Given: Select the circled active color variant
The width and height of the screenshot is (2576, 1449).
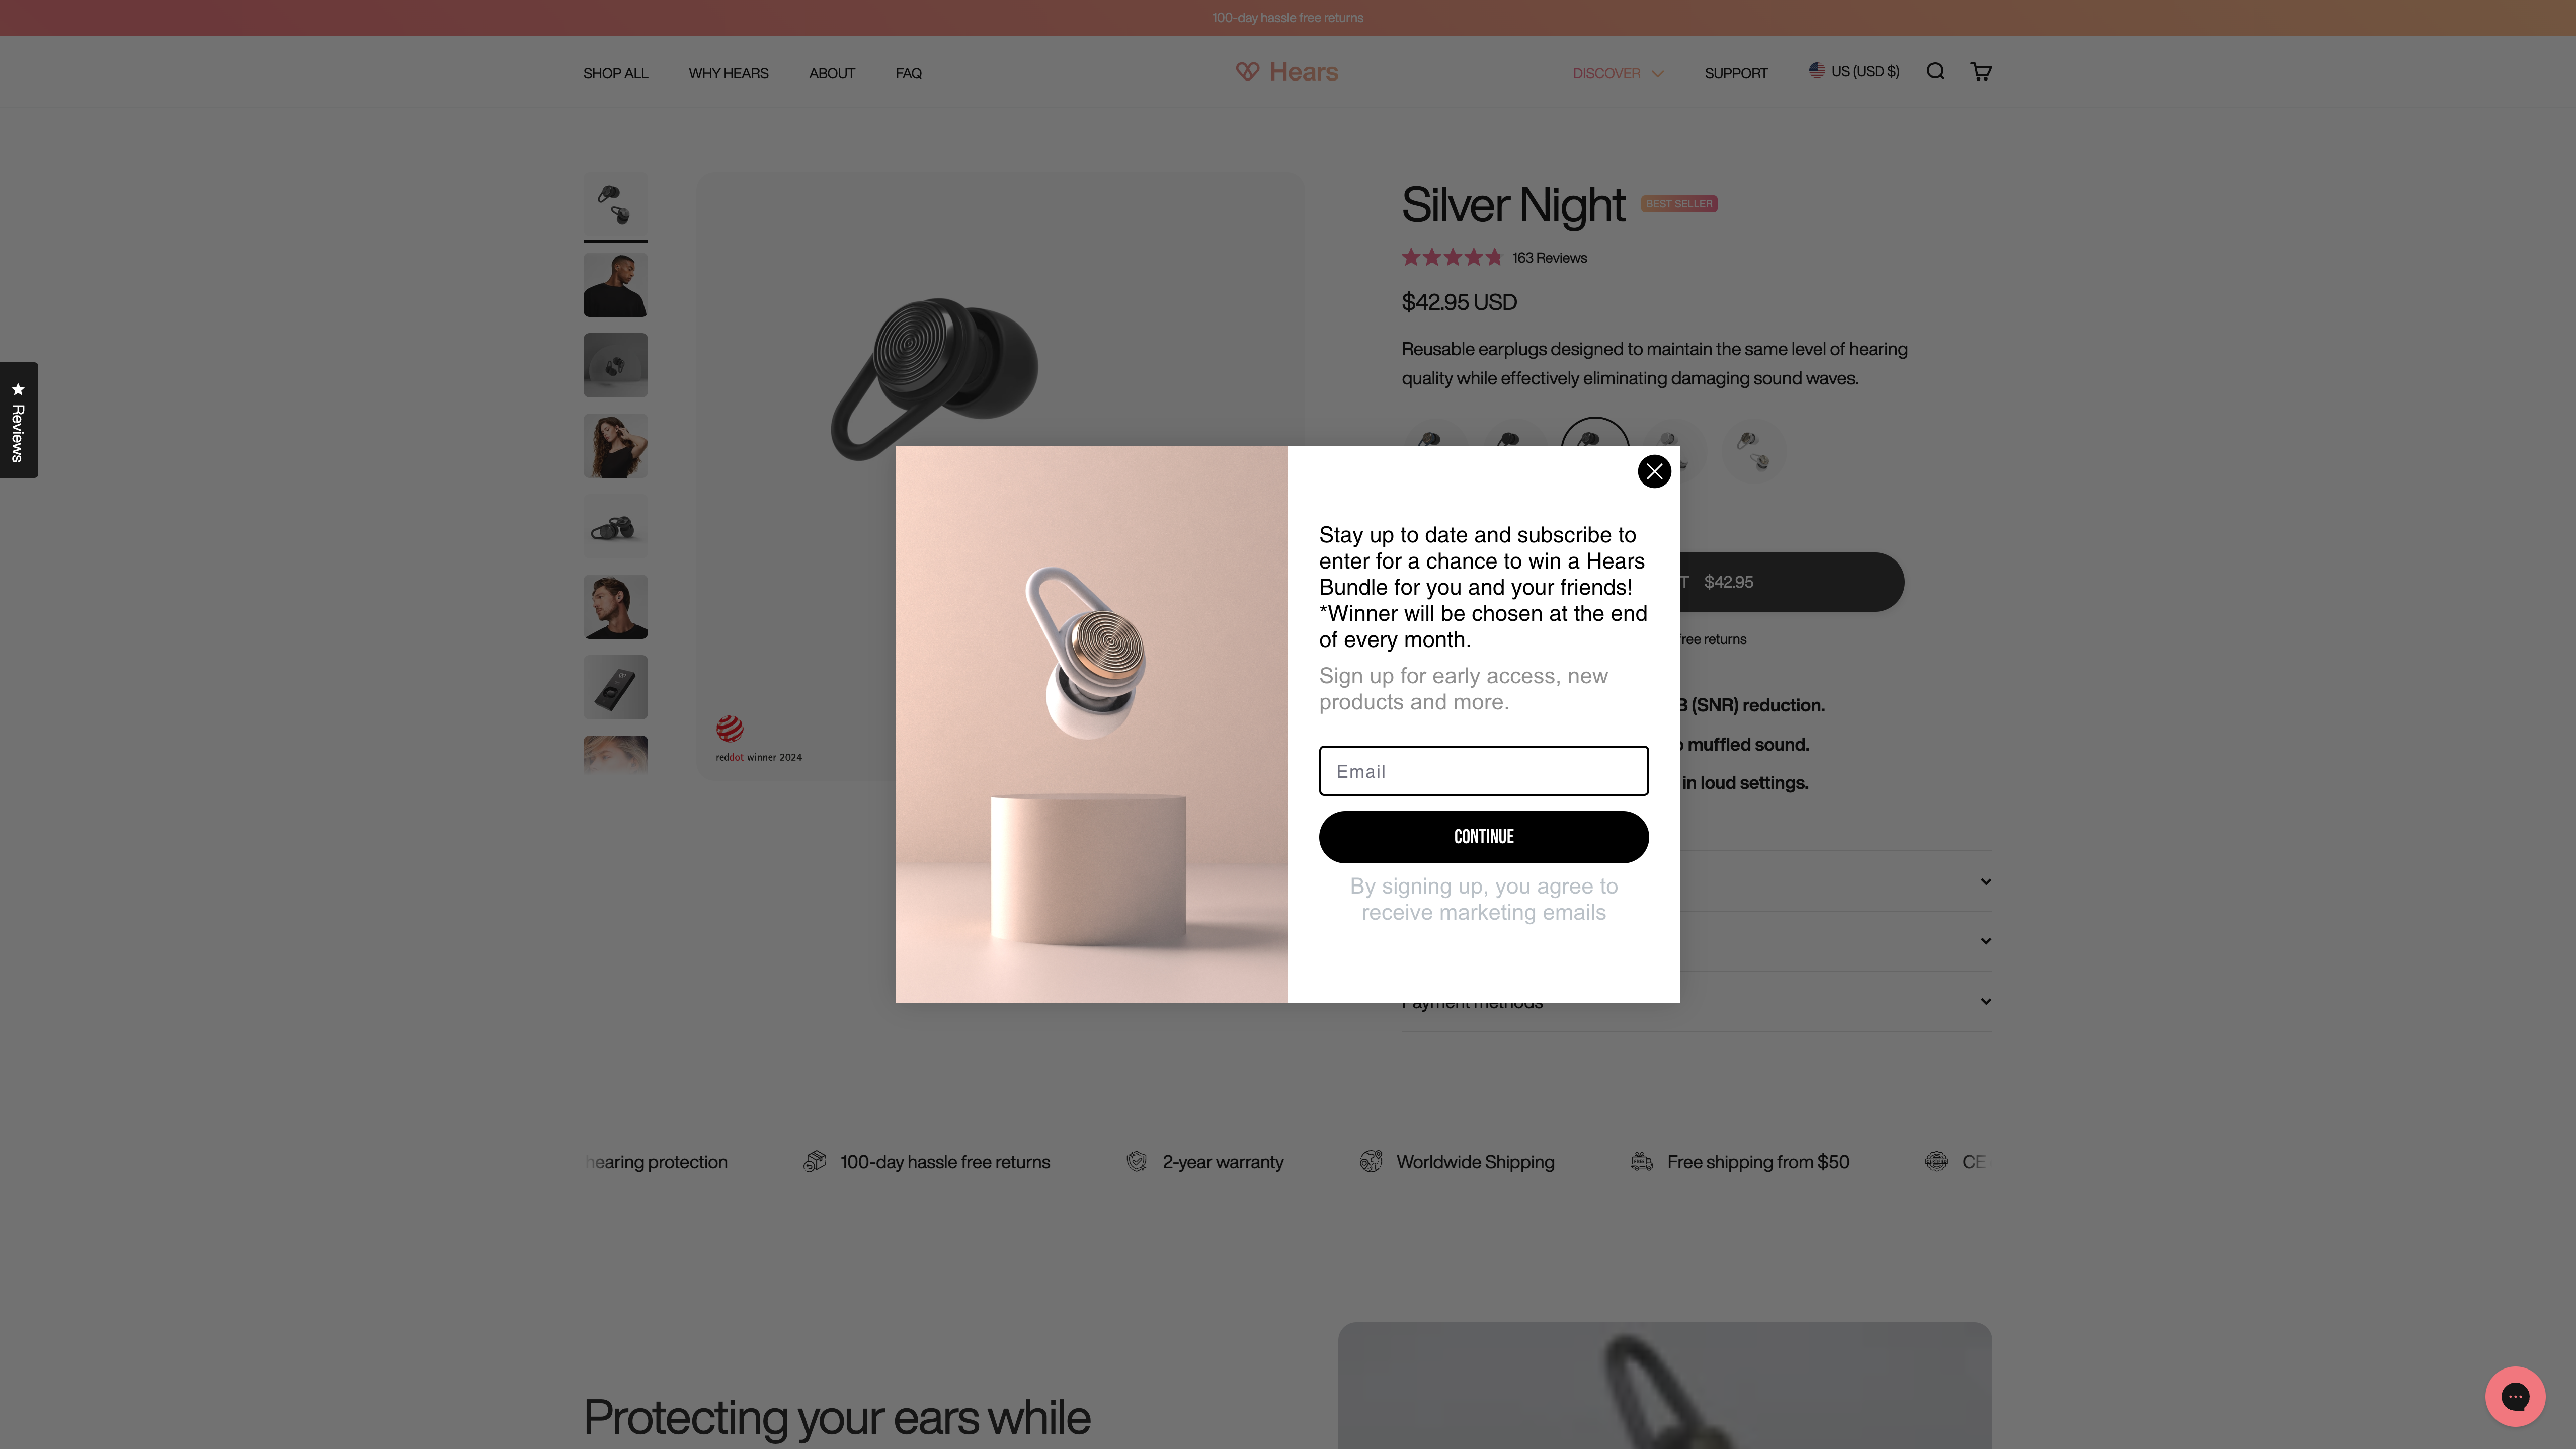Looking at the screenshot, I should [x=1594, y=433].
